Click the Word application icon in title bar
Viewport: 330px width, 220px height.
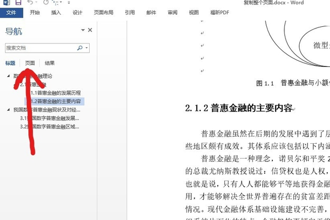pos(7,2)
